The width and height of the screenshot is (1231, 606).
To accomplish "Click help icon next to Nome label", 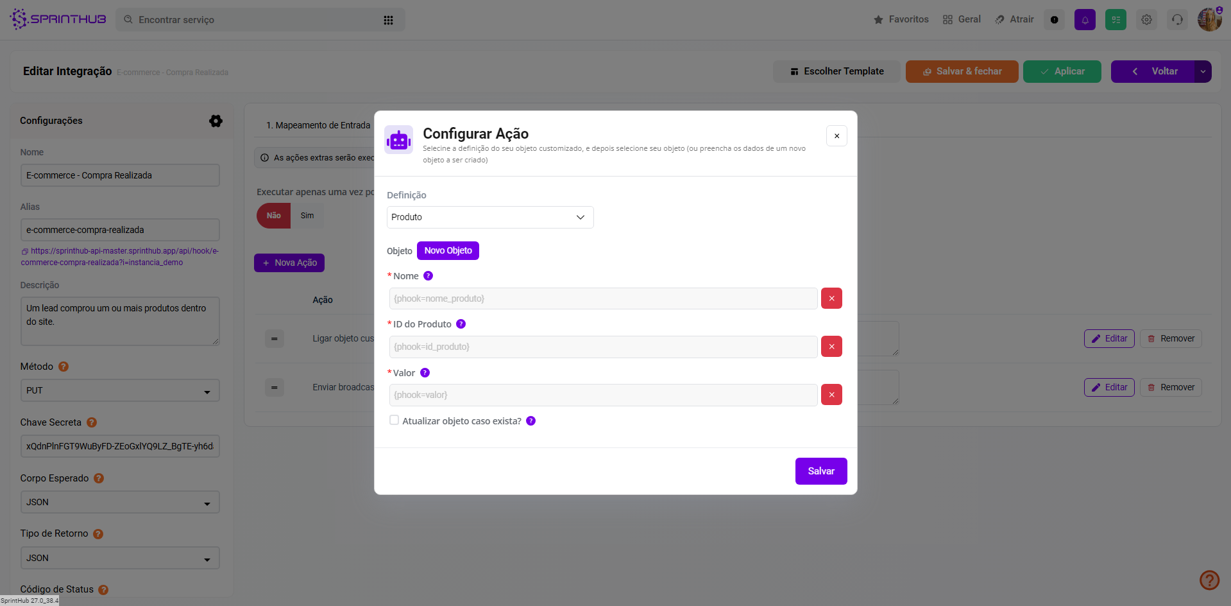I will point(428,276).
